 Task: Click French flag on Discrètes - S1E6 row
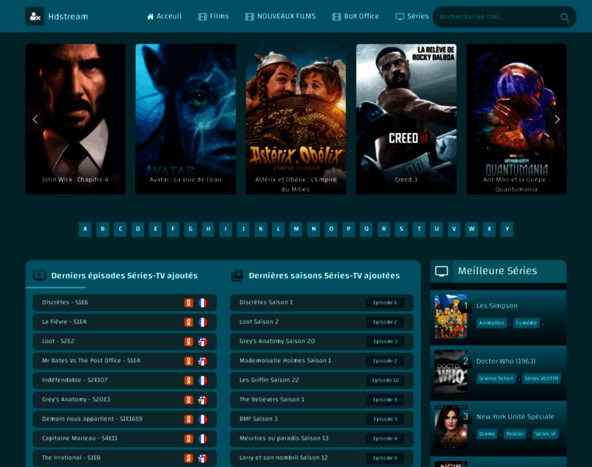pos(203,303)
